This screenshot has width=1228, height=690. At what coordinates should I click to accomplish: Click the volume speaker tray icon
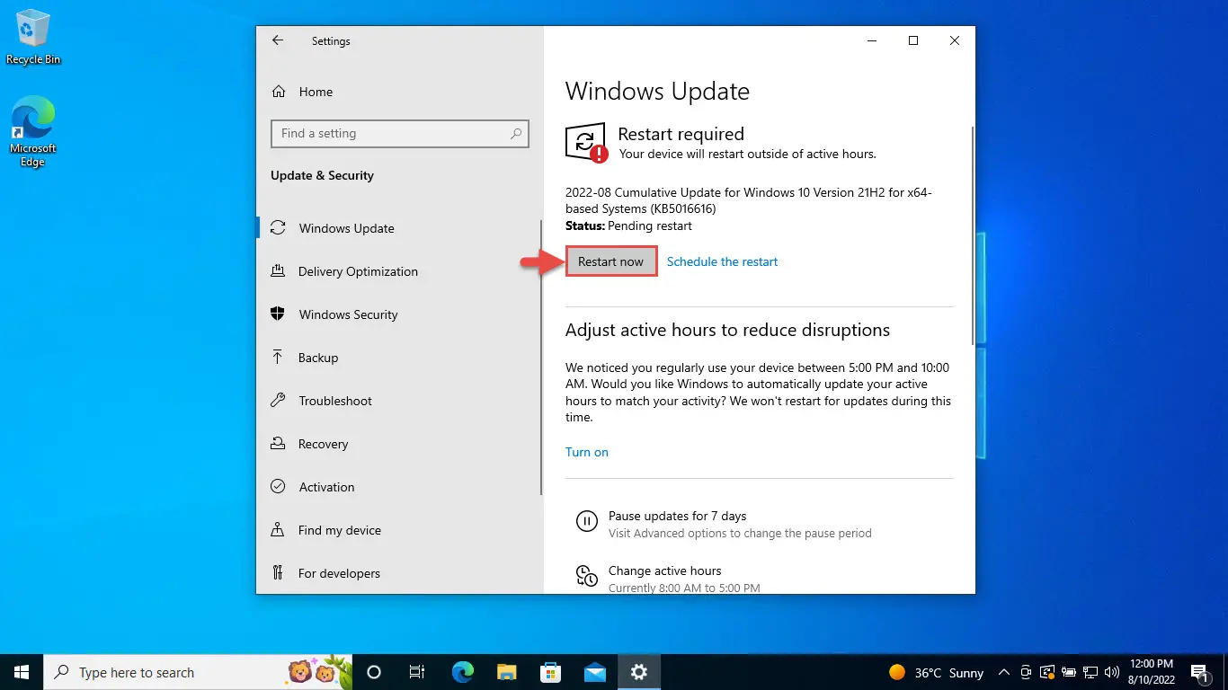[1112, 672]
